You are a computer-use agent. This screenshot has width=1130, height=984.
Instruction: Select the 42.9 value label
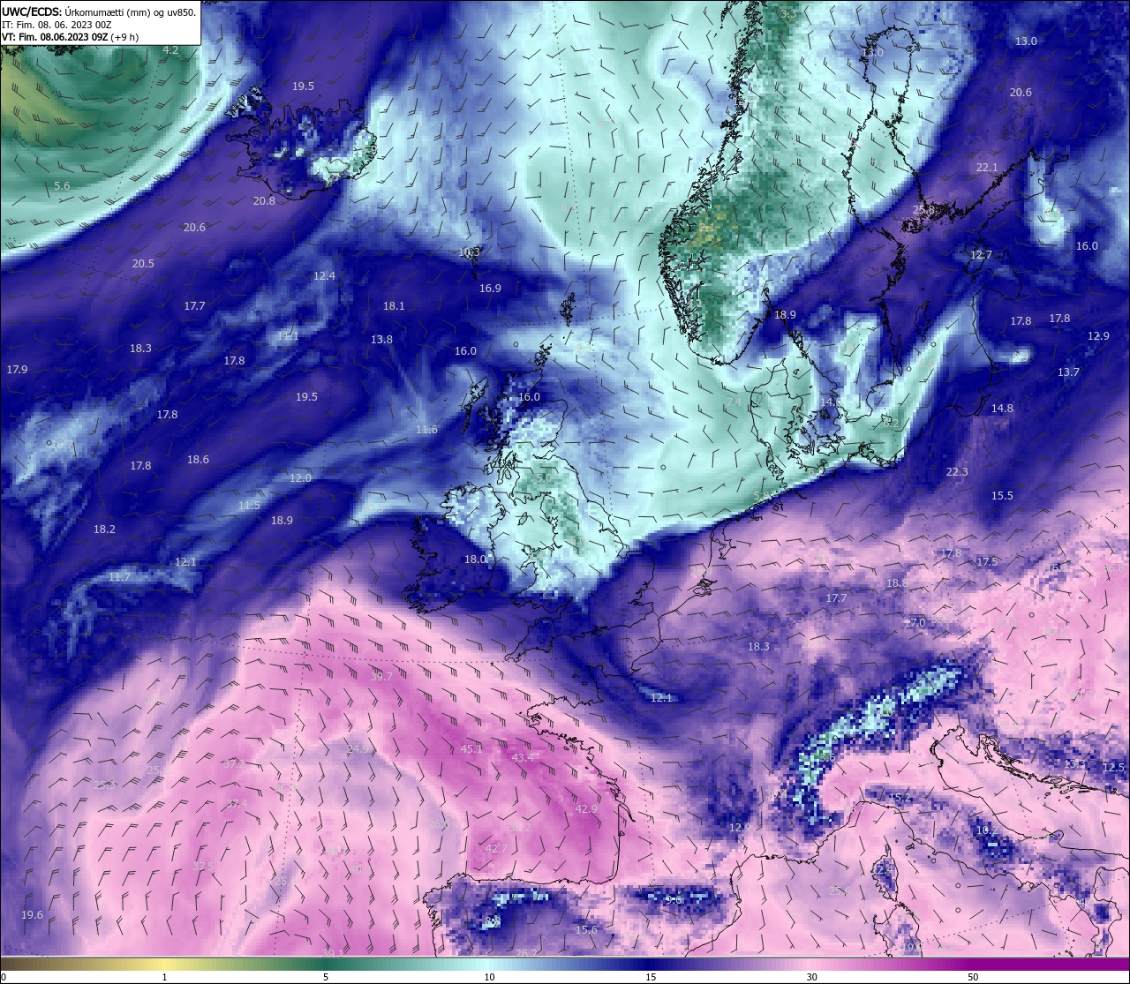[586, 808]
